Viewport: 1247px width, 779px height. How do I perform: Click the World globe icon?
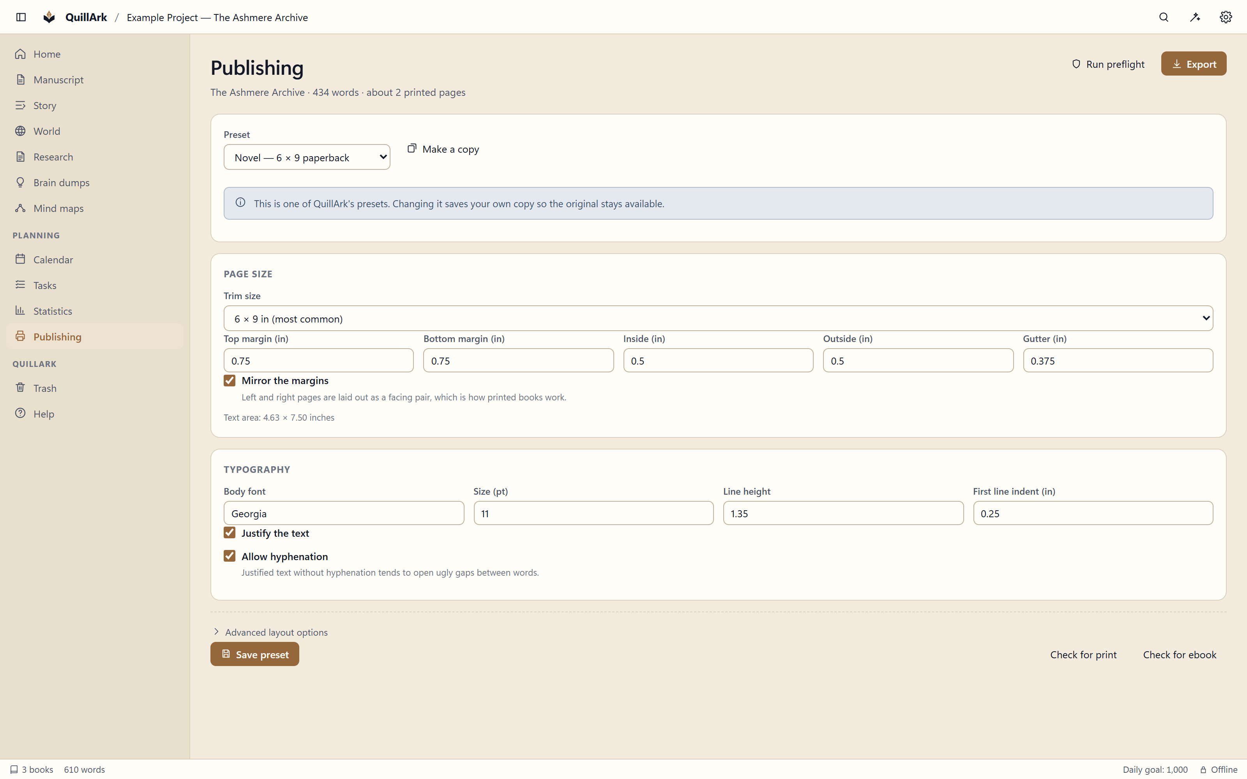click(20, 131)
